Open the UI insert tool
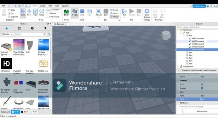This screenshot has width=218, height=122. [89, 12]
